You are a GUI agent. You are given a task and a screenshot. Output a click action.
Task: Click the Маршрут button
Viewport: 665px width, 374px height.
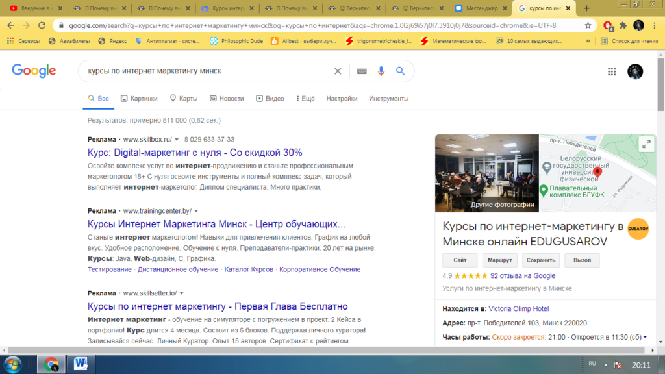coord(499,260)
